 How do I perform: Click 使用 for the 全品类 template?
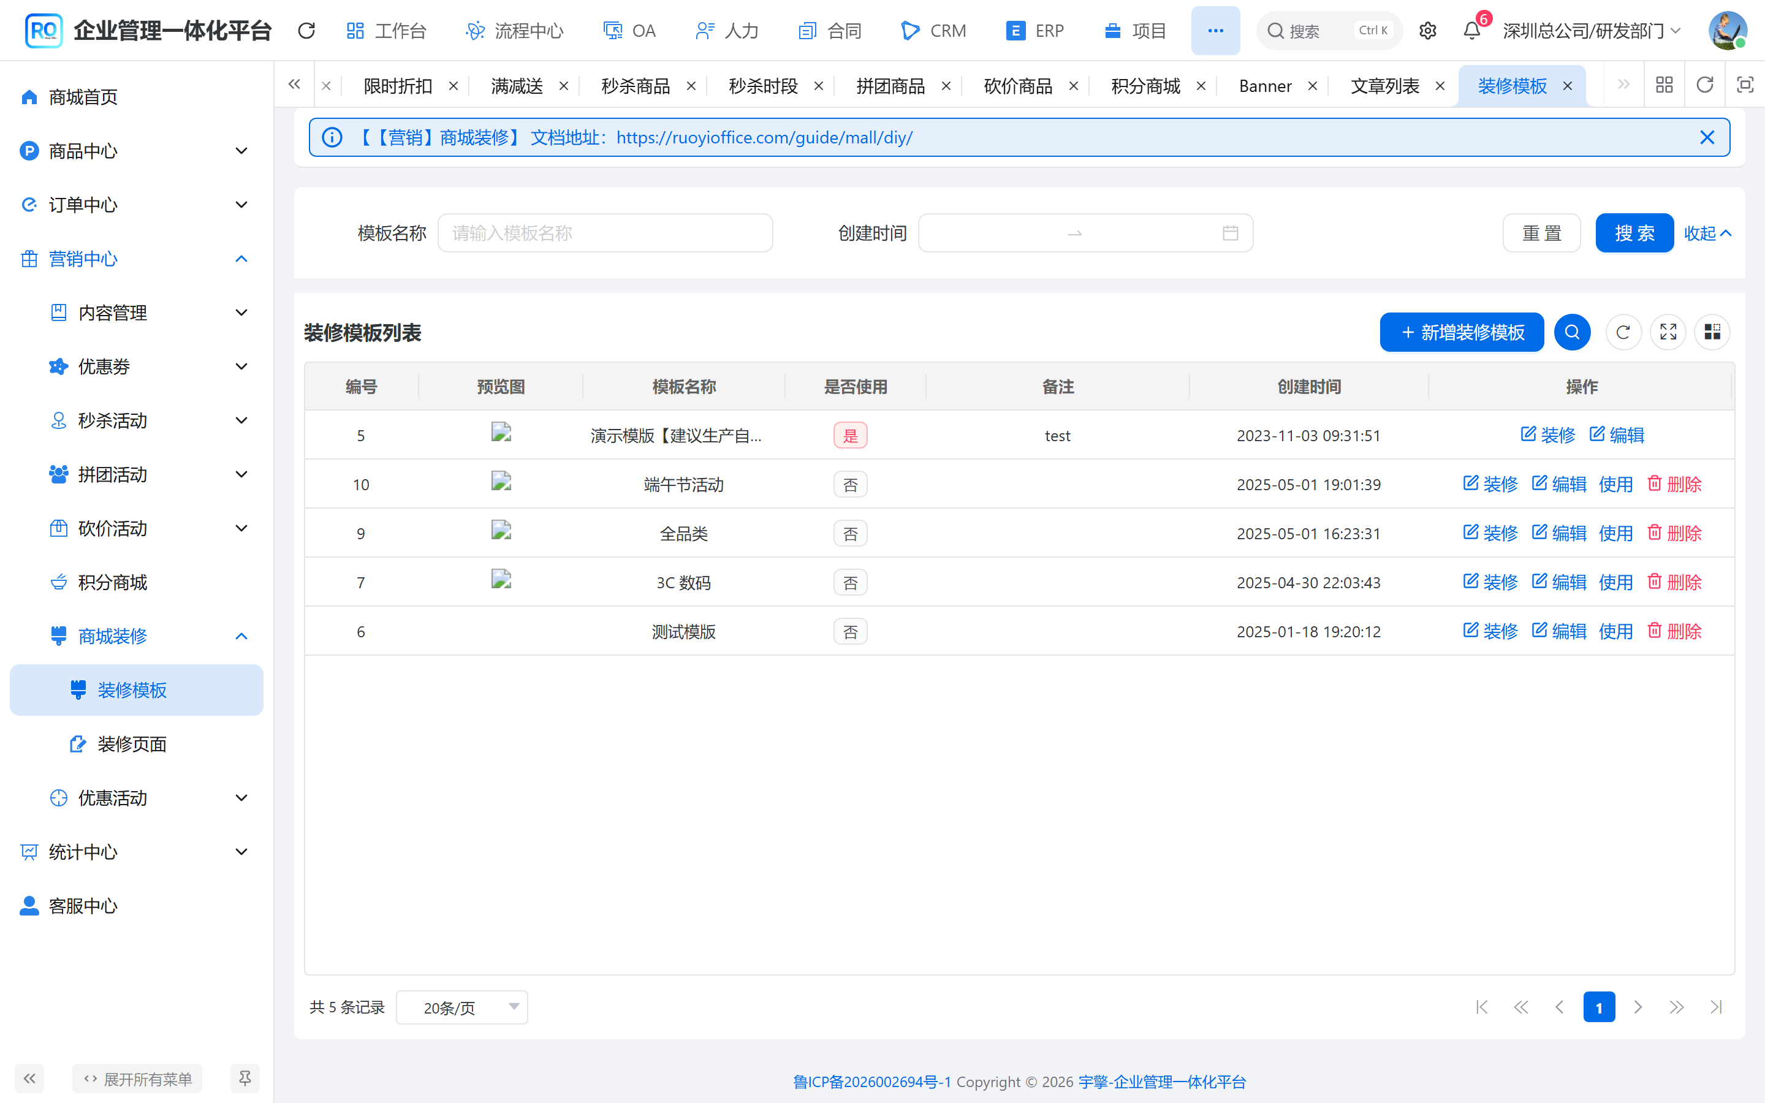(x=1615, y=533)
